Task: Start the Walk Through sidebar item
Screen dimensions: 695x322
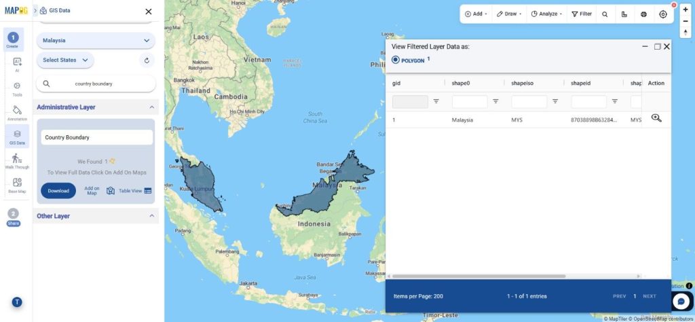Action: [x=17, y=161]
